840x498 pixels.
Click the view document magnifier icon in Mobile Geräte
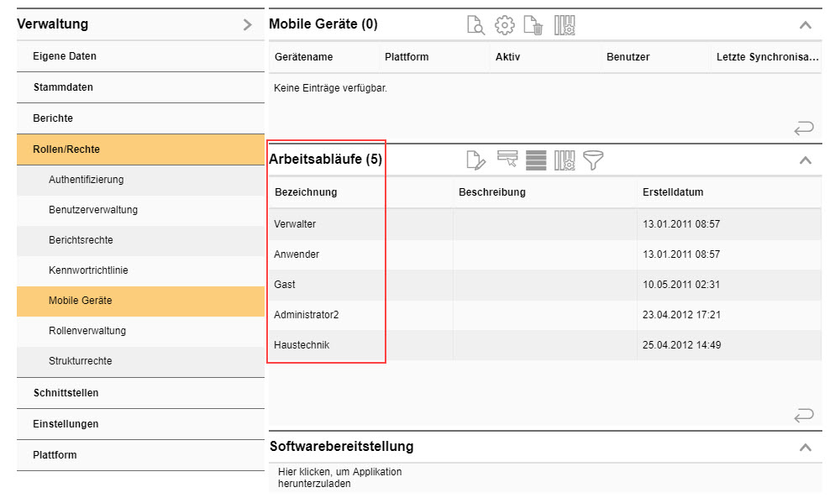(x=475, y=25)
